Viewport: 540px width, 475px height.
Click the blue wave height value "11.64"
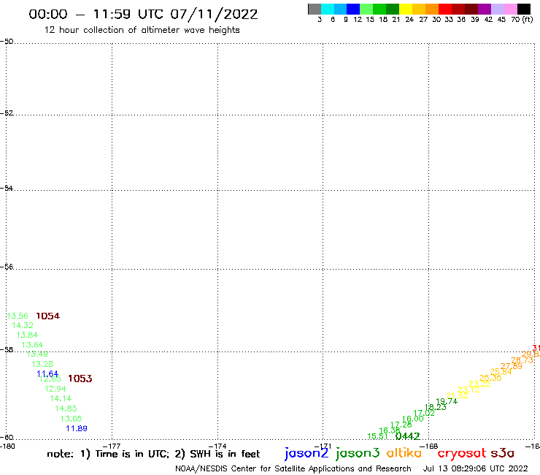(47, 373)
